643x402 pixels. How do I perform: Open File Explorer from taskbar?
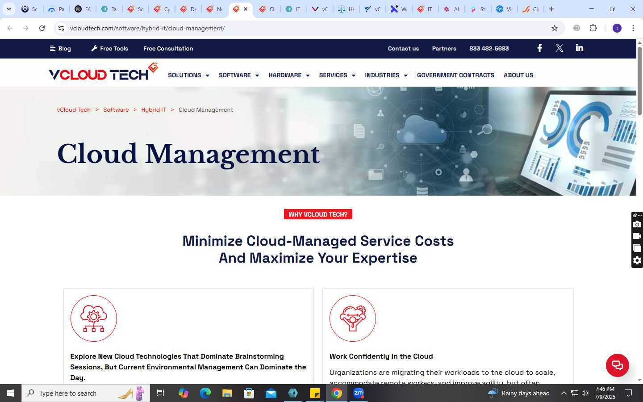pos(227,393)
